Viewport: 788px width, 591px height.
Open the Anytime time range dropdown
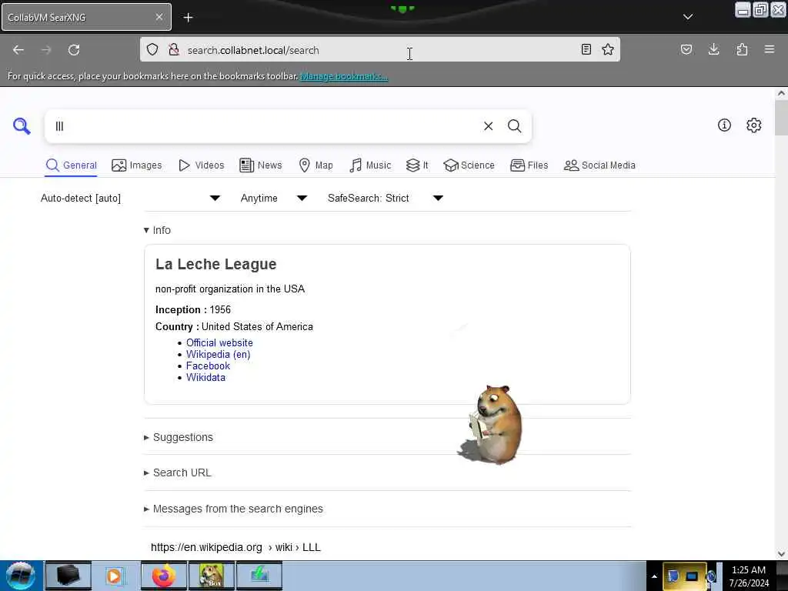(274, 198)
